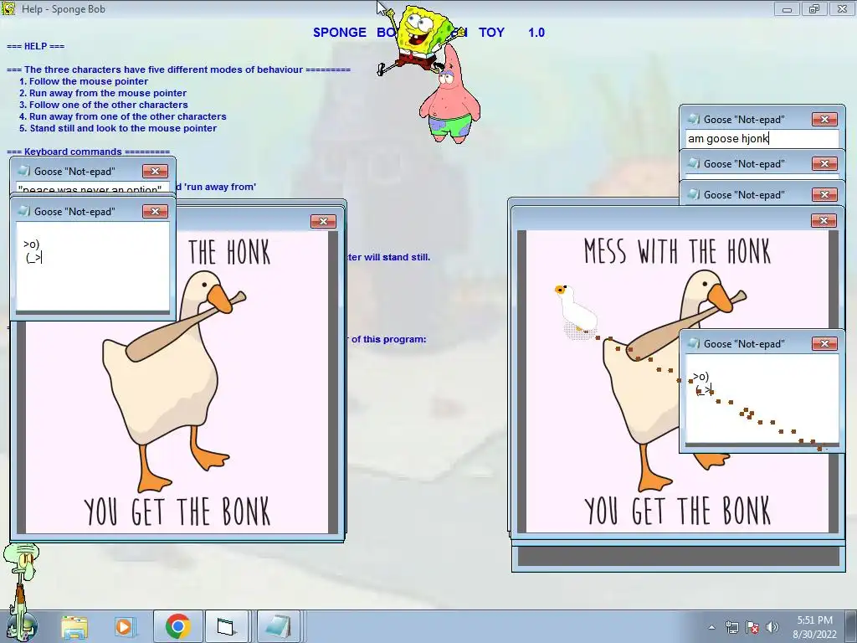
Task: Click the Sponge Bob help window title icon
Action: [8, 8]
